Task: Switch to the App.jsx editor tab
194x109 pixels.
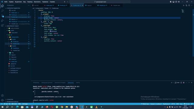Action: 89,5
